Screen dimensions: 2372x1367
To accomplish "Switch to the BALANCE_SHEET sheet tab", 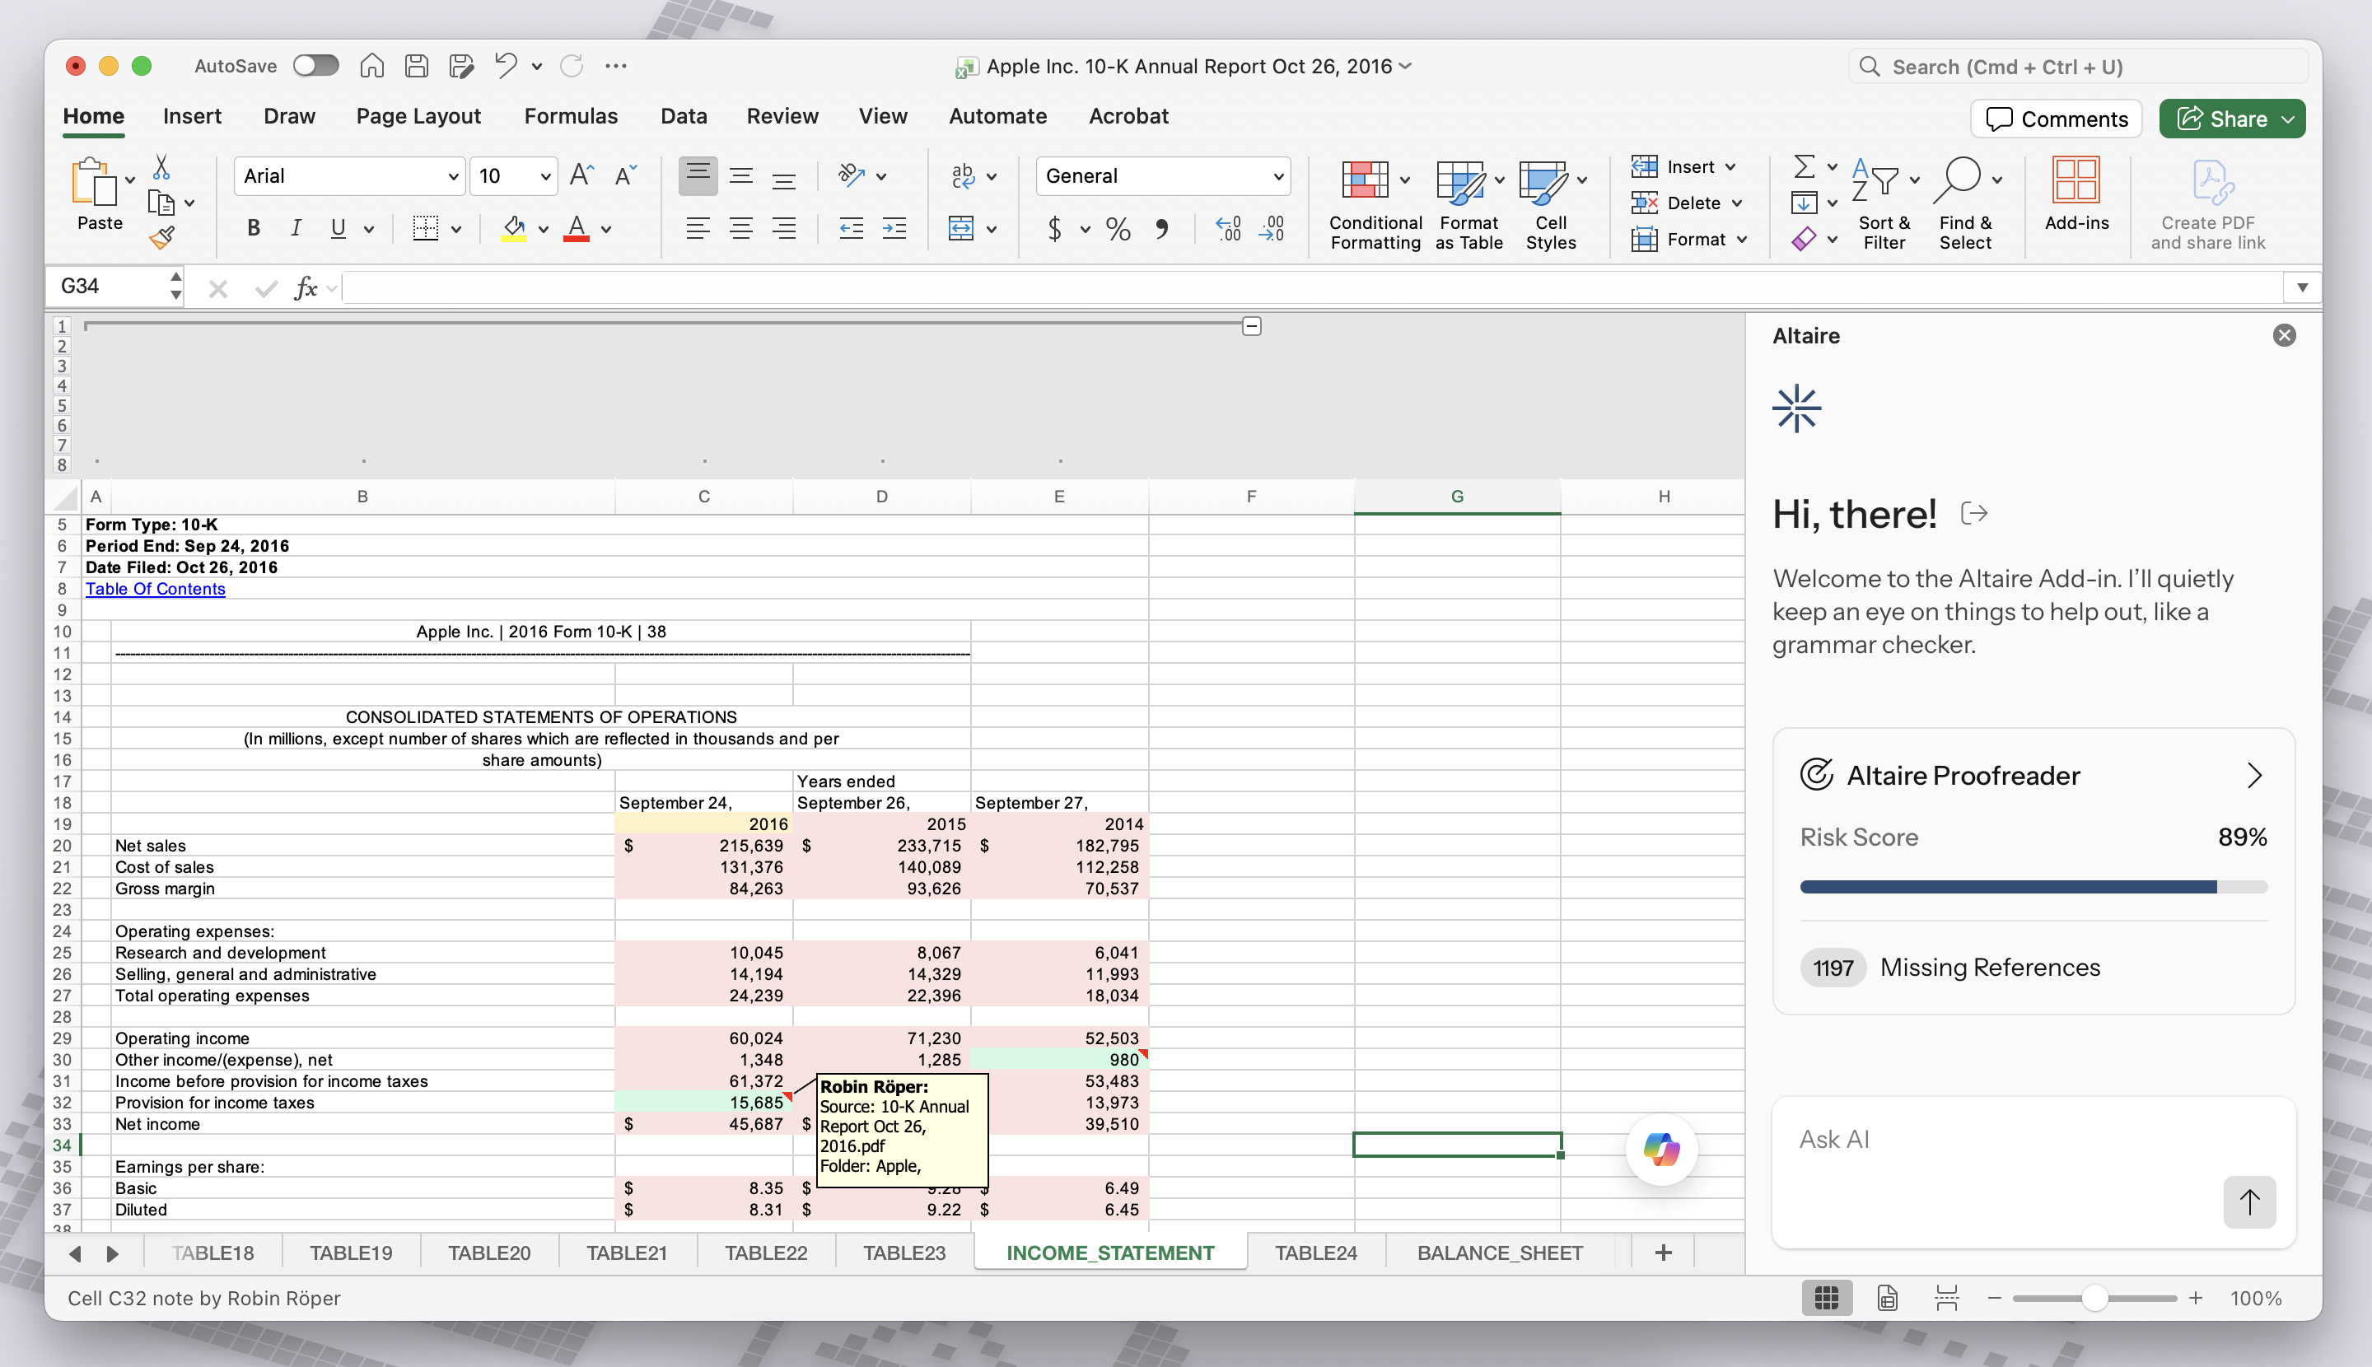I will pyautogui.click(x=1500, y=1253).
